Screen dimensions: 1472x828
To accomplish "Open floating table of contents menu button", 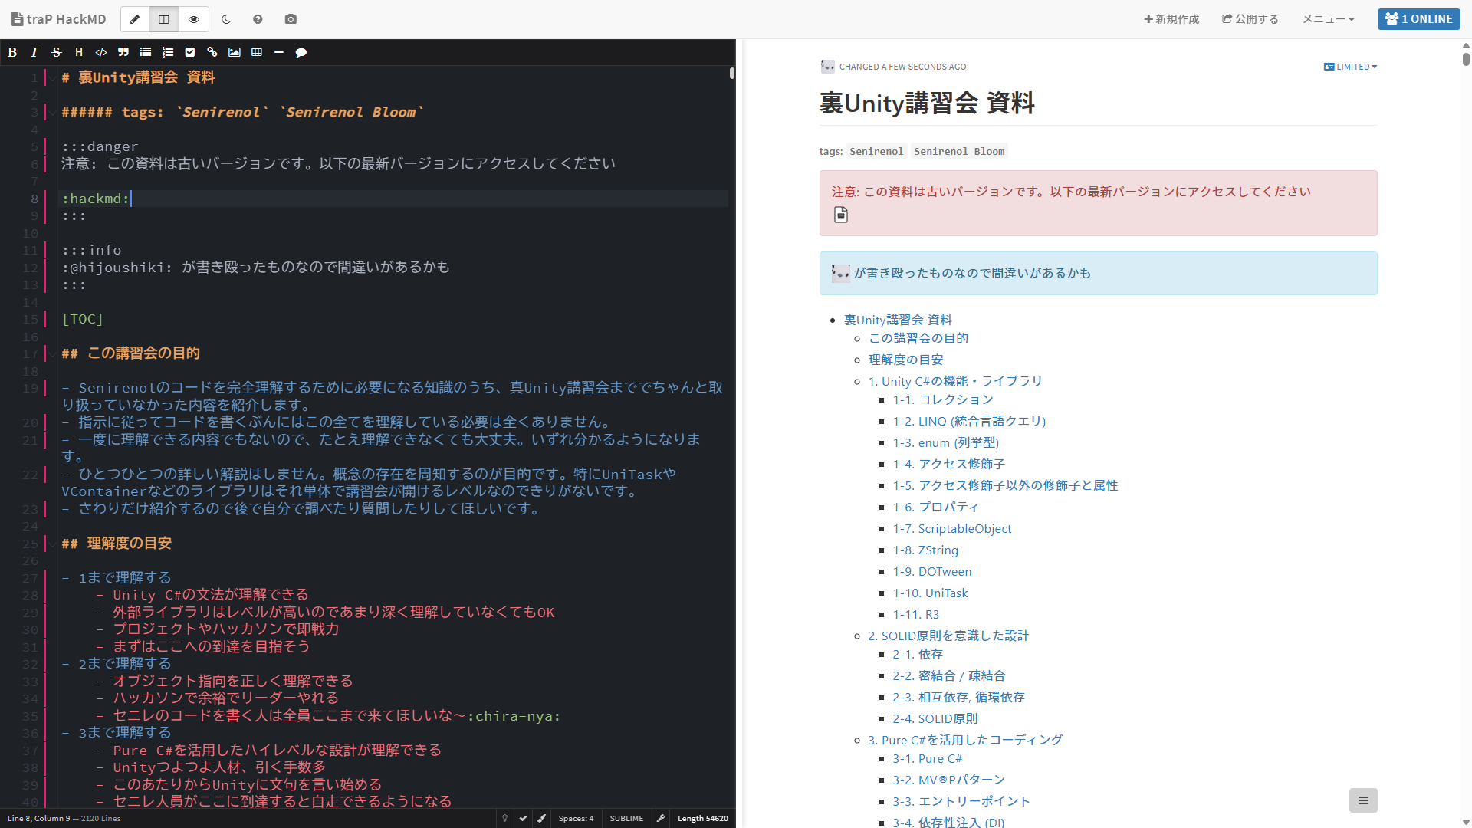I will (x=1363, y=800).
